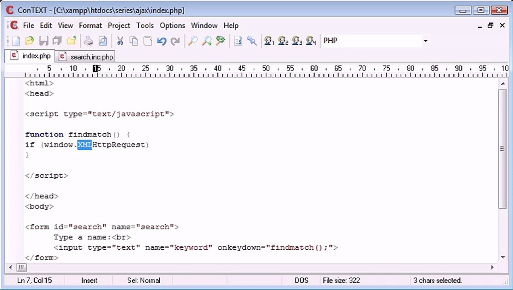Close the file via yellow folder icon
The height and width of the screenshot is (290, 513).
pyautogui.click(x=71, y=41)
